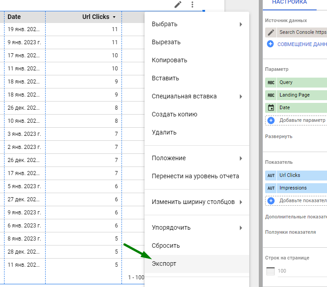
Task: Click the pencil edit icon above the table
Action: (178, 5)
